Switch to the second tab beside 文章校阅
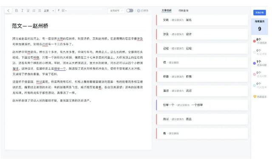The image size is (272, 162). pyautogui.click(x=183, y=11)
